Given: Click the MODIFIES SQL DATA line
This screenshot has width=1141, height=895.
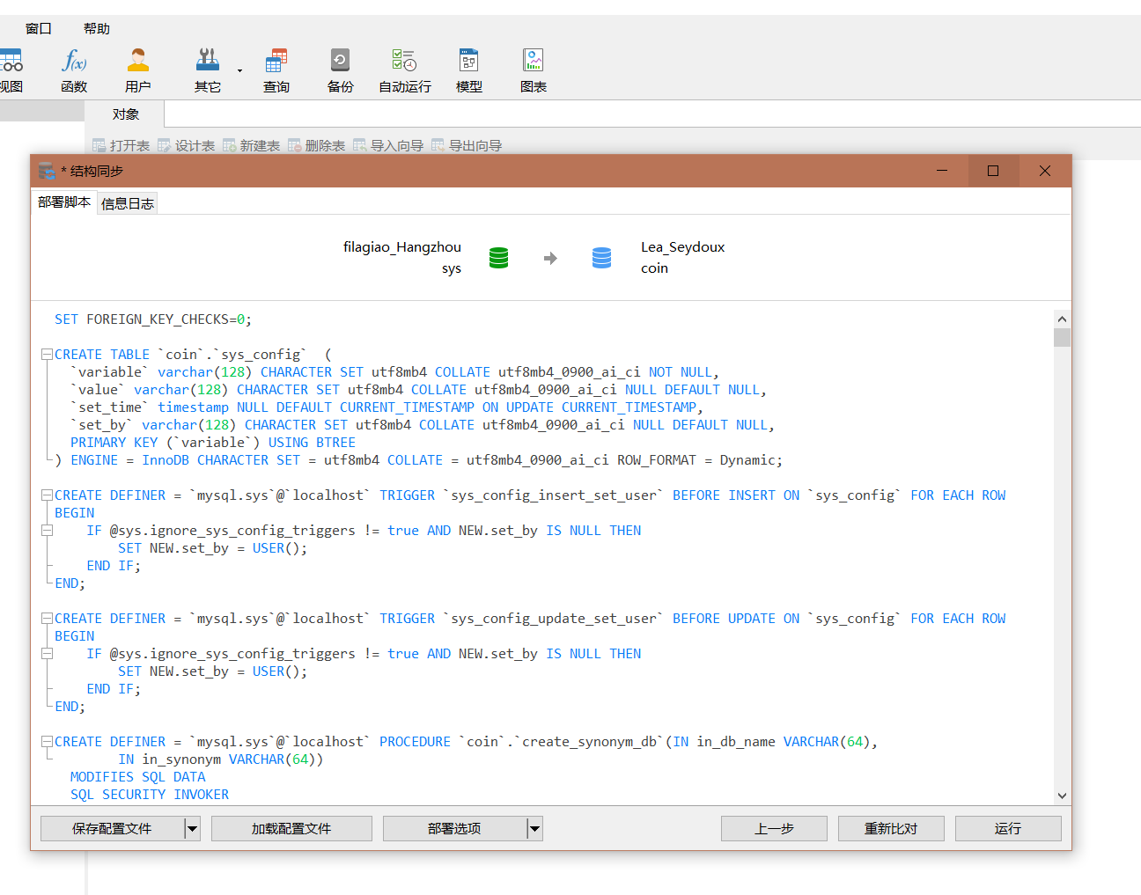Looking at the screenshot, I should point(138,777).
